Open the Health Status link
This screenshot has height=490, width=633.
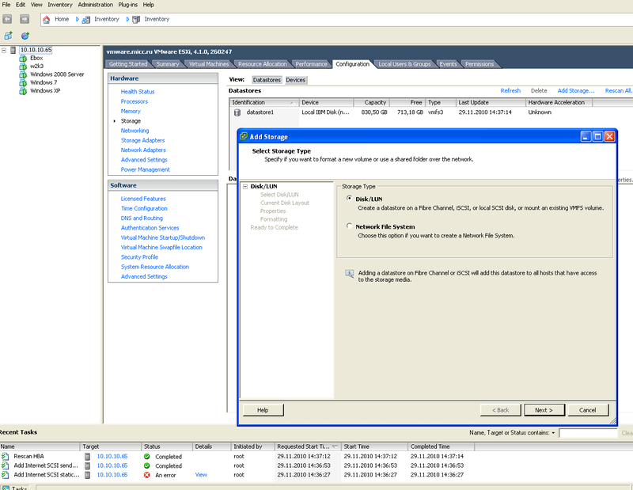click(x=137, y=92)
